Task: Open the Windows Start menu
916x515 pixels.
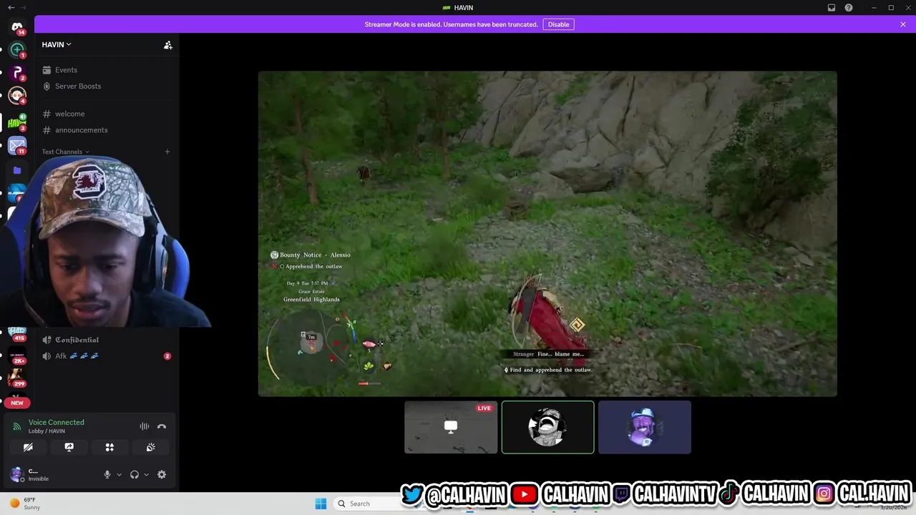Action: click(x=321, y=504)
